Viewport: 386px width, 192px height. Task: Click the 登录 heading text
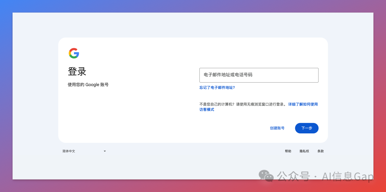(x=77, y=72)
